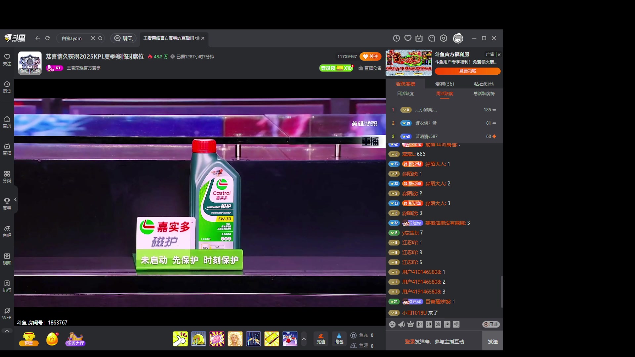The height and width of the screenshot is (357, 635).
Task: Open favorites heart icon in title bar
Action: (x=408, y=38)
